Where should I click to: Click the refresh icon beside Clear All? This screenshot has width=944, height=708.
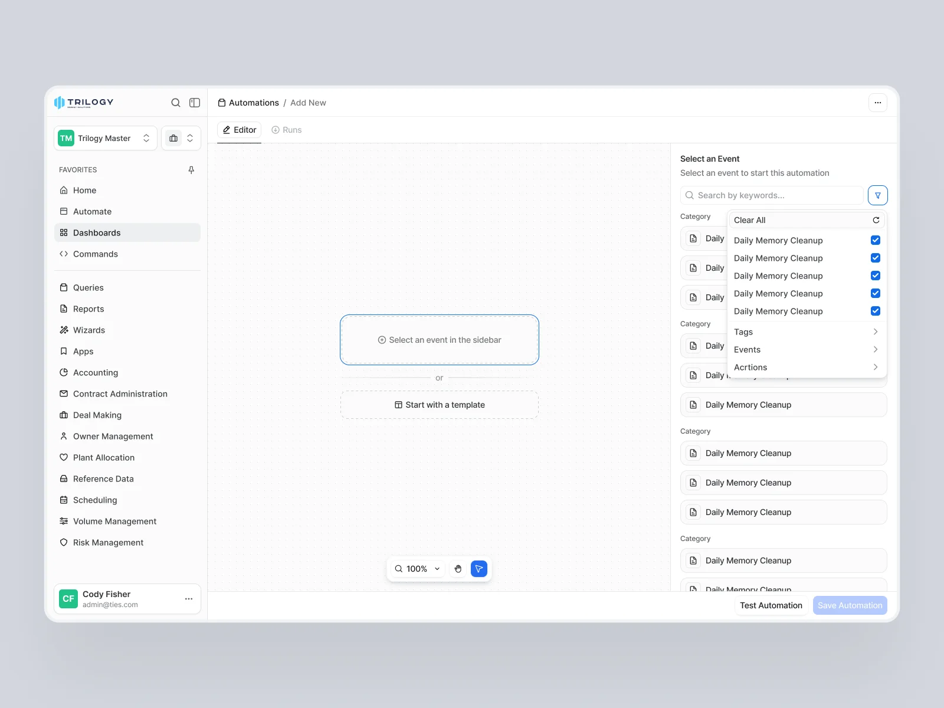tap(876, 220)
